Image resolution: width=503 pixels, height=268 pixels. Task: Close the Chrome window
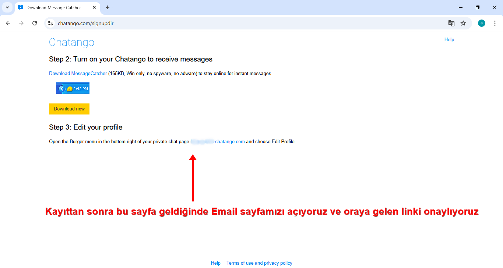[495, 7]
